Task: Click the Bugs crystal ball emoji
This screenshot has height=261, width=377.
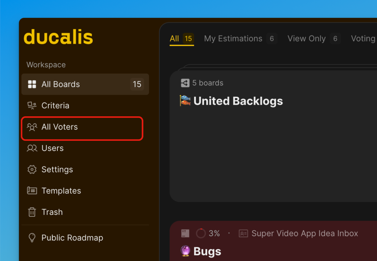Action: tap(185, 251)
